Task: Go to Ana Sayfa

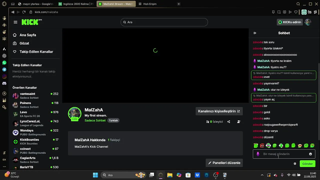Action: 28,35
